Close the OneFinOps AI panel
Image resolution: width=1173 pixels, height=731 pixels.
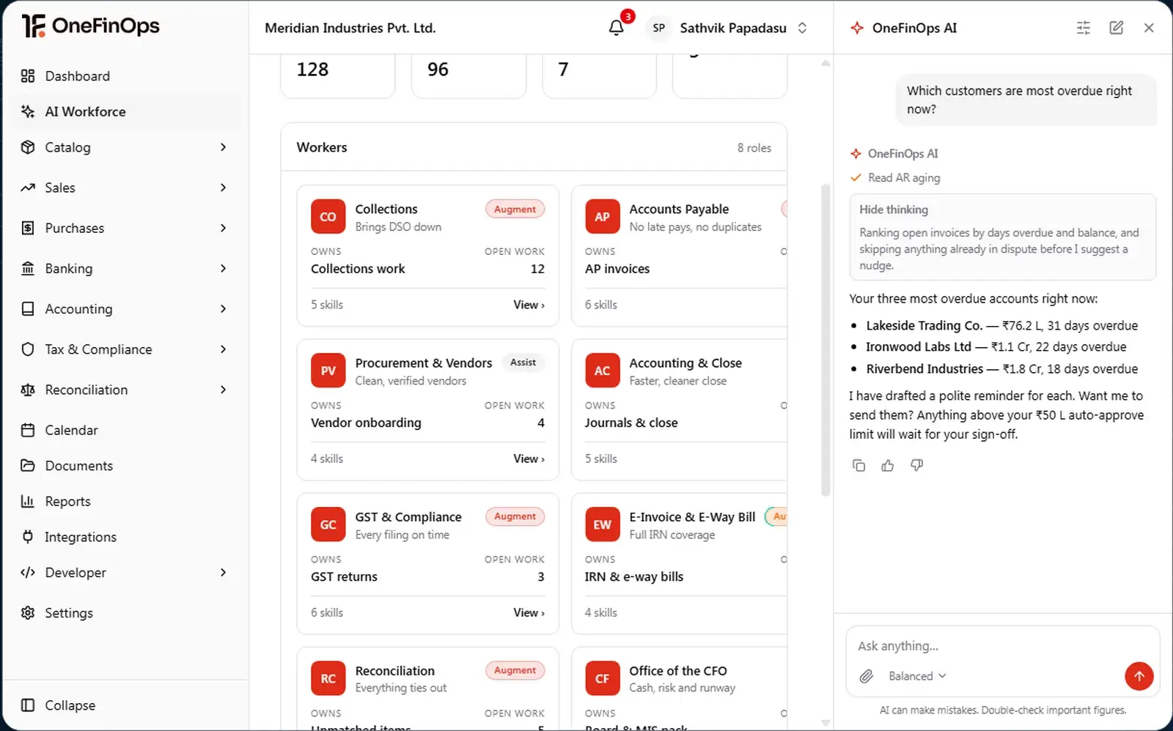click(1149, 28)
